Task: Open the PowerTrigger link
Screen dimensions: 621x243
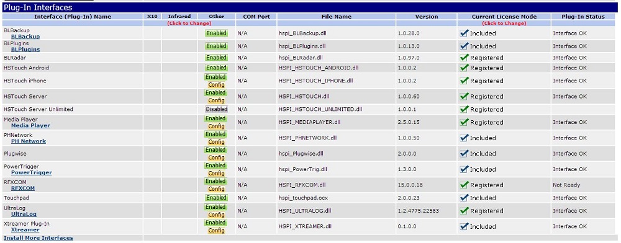Action: pyautogui.click(x=31, y=173)
